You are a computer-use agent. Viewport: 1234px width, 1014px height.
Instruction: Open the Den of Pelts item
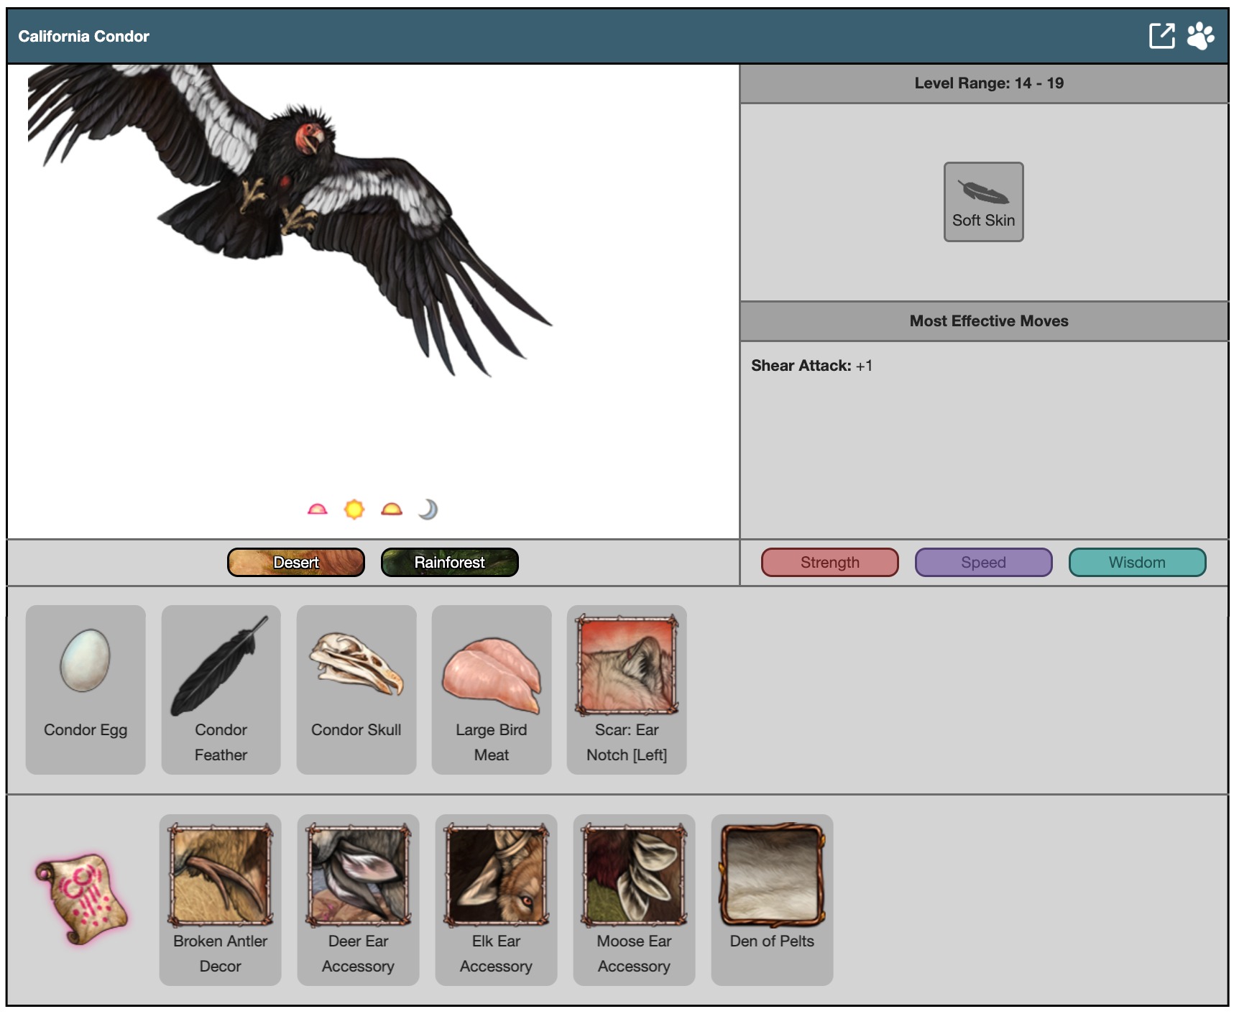coord(772,898)
